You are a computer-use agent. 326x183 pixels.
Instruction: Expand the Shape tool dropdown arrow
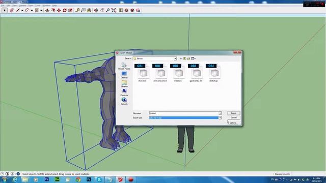tap(41, 10)
